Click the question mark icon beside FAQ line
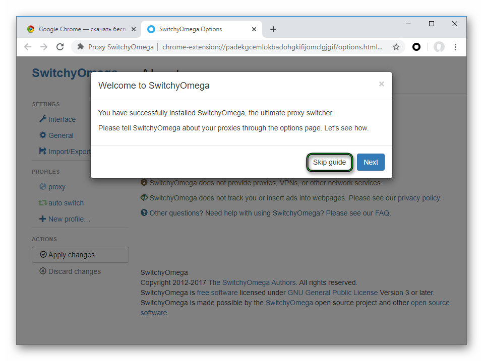This screenshot has height=361, width=483. tap(144, 212)
